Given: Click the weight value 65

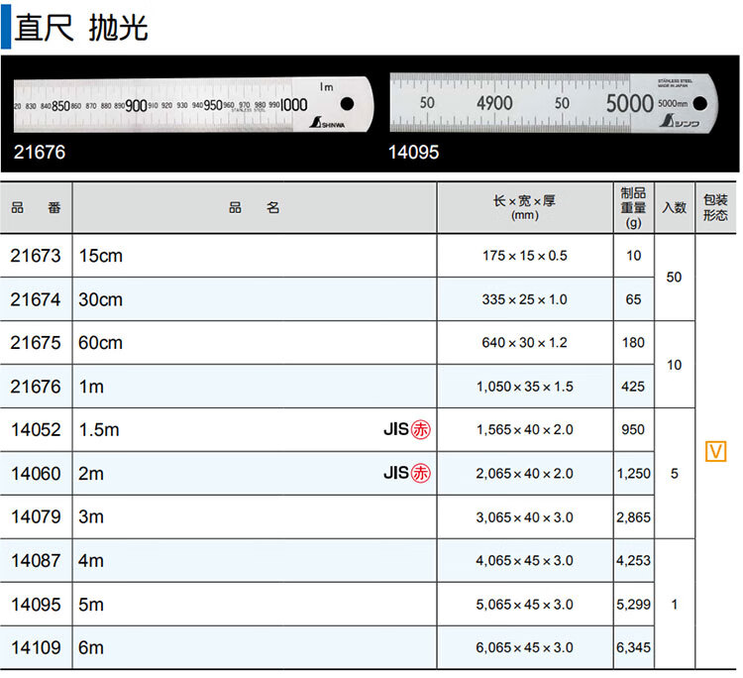Looking at the screenshot, I should [x=633, y=299].
